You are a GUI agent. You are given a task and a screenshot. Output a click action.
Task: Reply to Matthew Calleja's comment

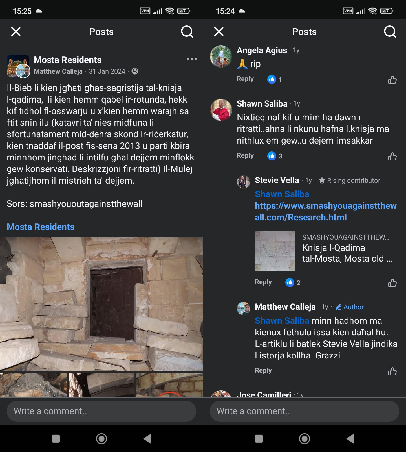click(x=263, y=371)
